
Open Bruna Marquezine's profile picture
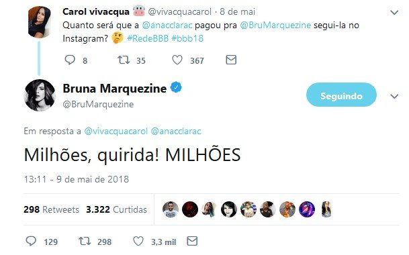click(x=40, y=95)
